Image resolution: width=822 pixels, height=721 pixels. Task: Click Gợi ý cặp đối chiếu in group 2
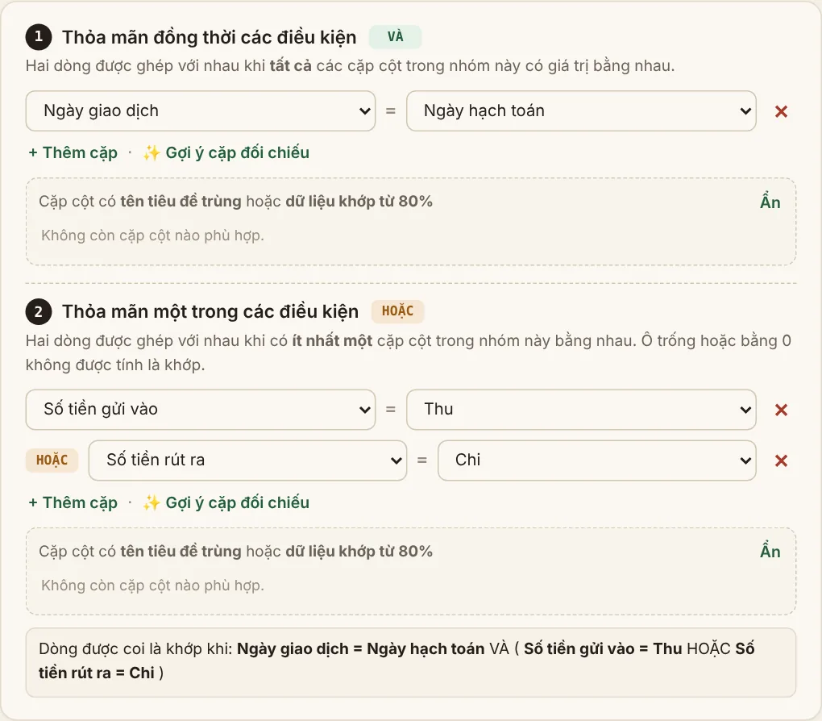coord(226,502)
